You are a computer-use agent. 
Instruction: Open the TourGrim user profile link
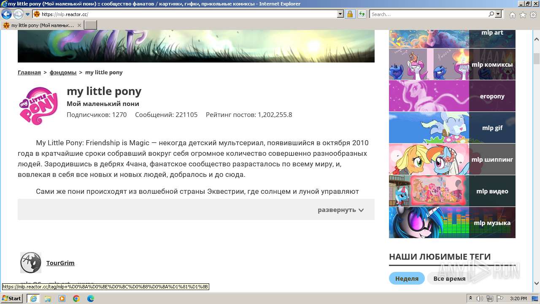point(60,263)
